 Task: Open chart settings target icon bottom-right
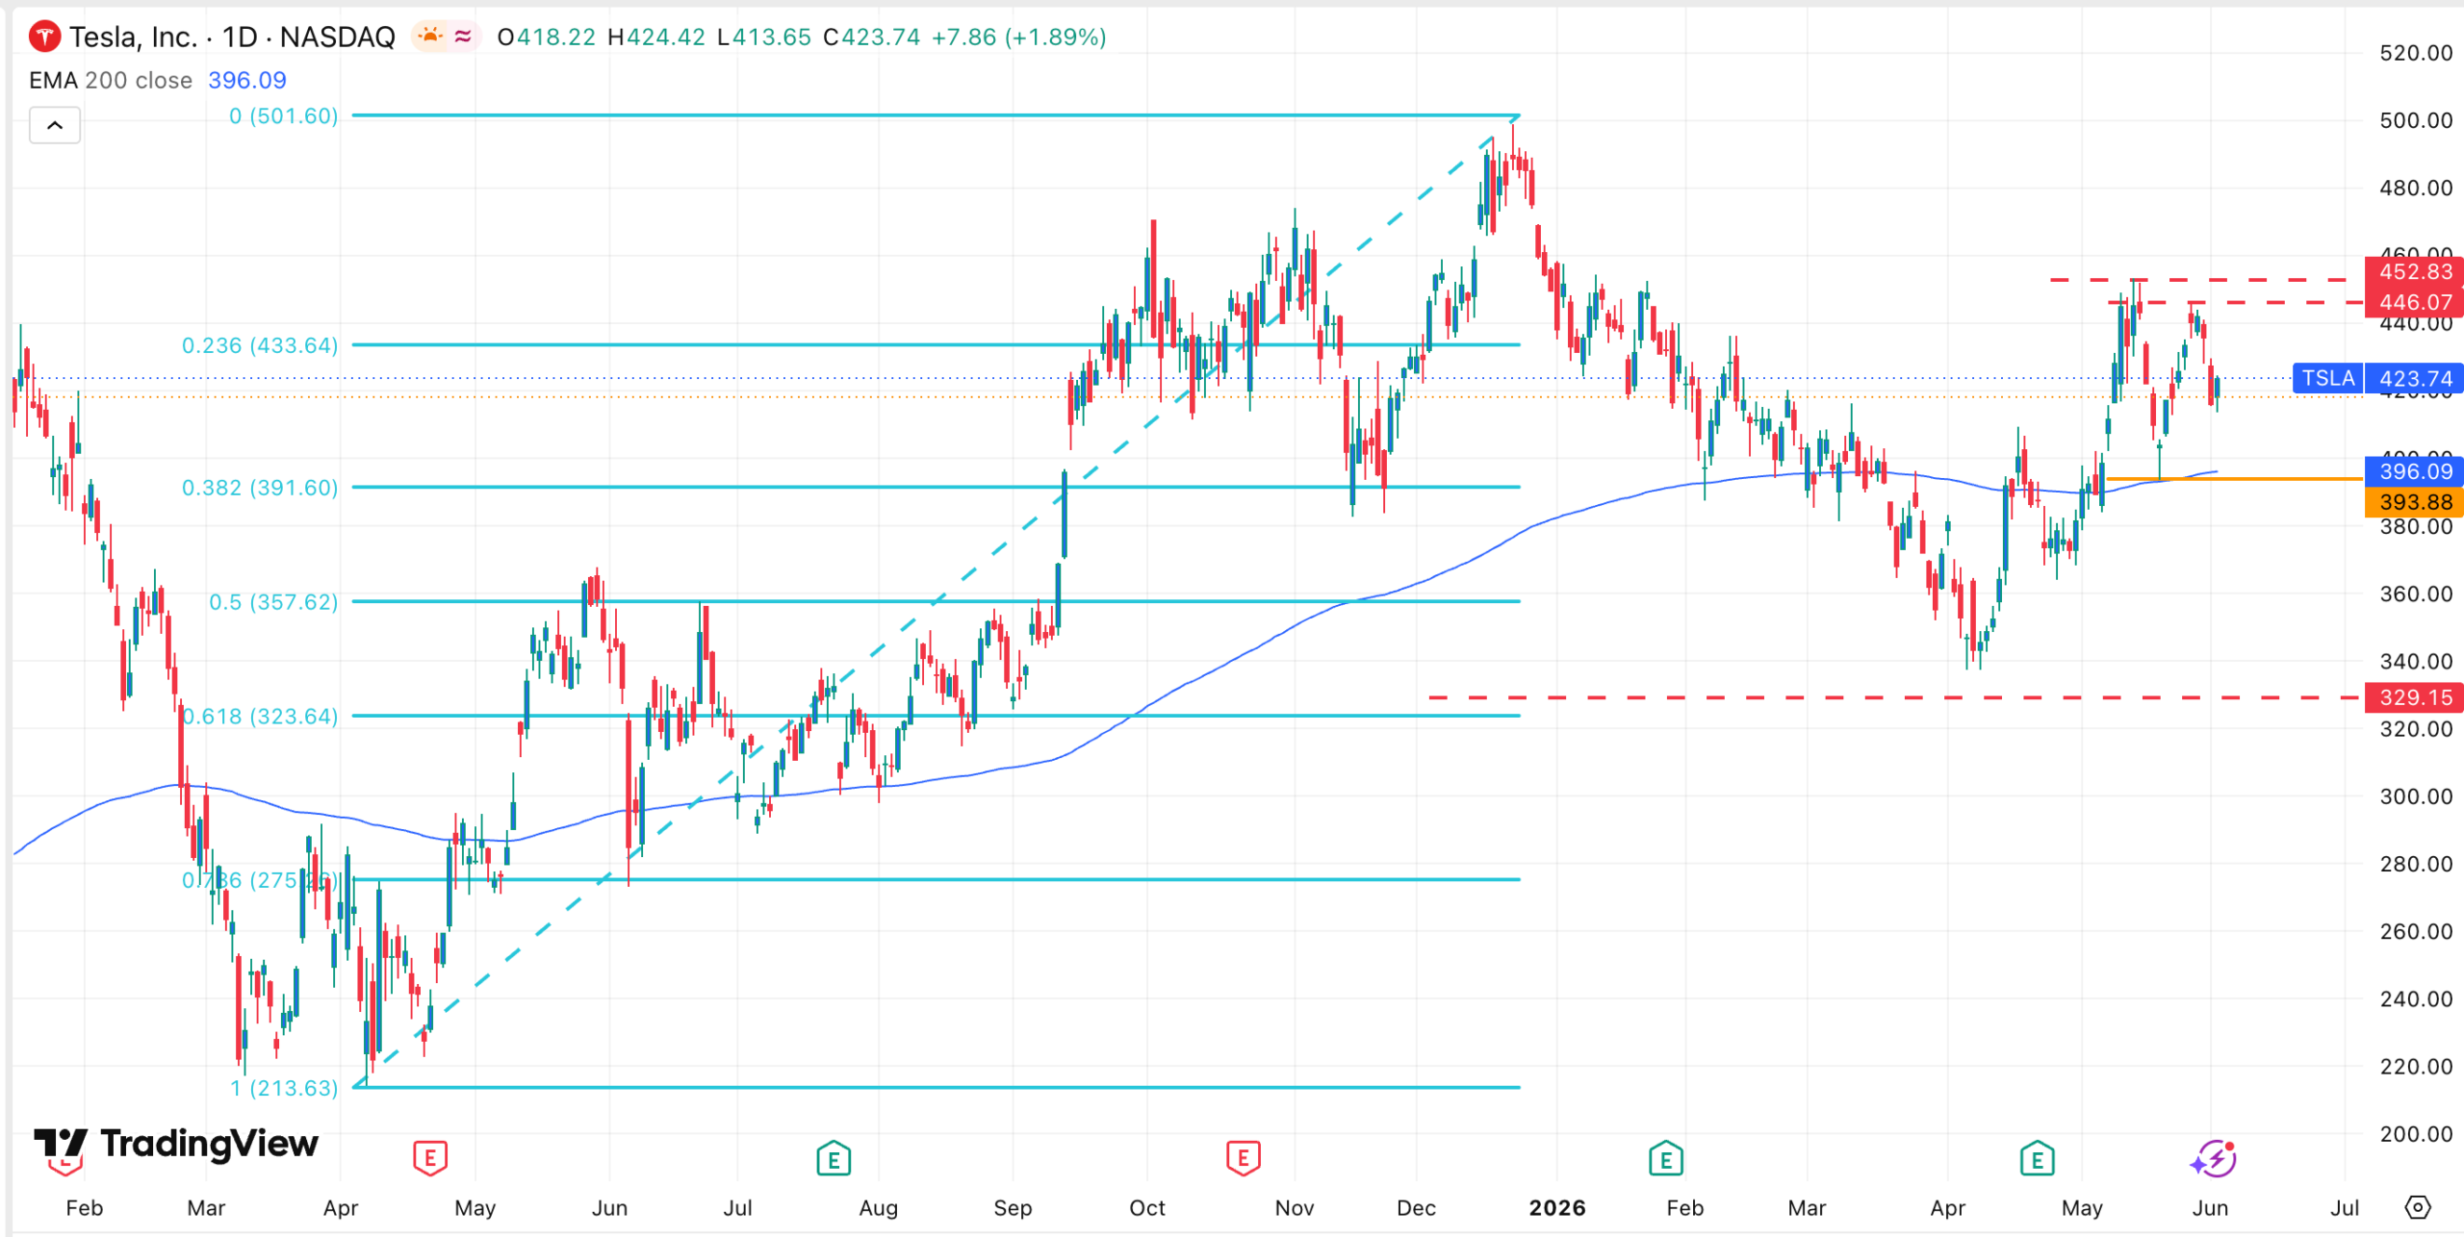[x=2418, y=1207]
